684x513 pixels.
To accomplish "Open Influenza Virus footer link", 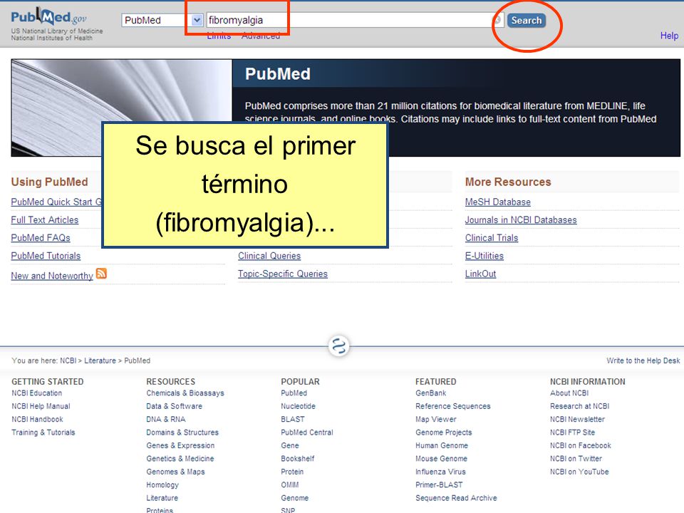I will [x=440, y=472].
